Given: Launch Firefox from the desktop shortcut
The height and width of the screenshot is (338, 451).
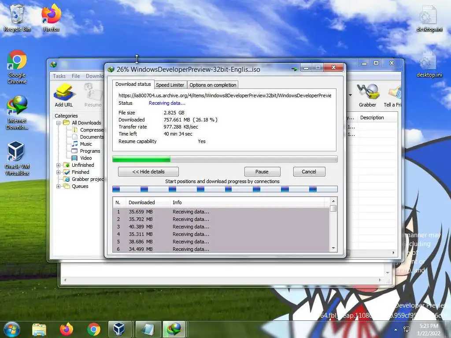Looking at the screenshot, I should (51, 18).
